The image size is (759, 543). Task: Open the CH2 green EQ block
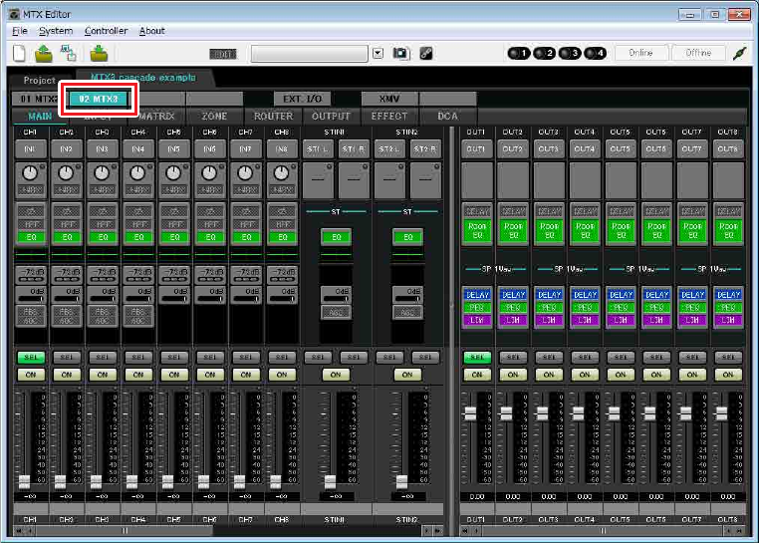(67, 237)
